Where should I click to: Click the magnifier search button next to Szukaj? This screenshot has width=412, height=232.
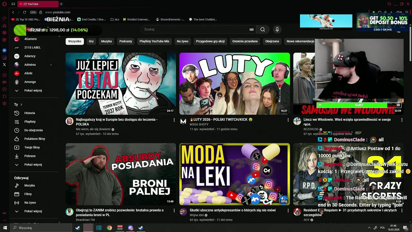click(263, 29)
